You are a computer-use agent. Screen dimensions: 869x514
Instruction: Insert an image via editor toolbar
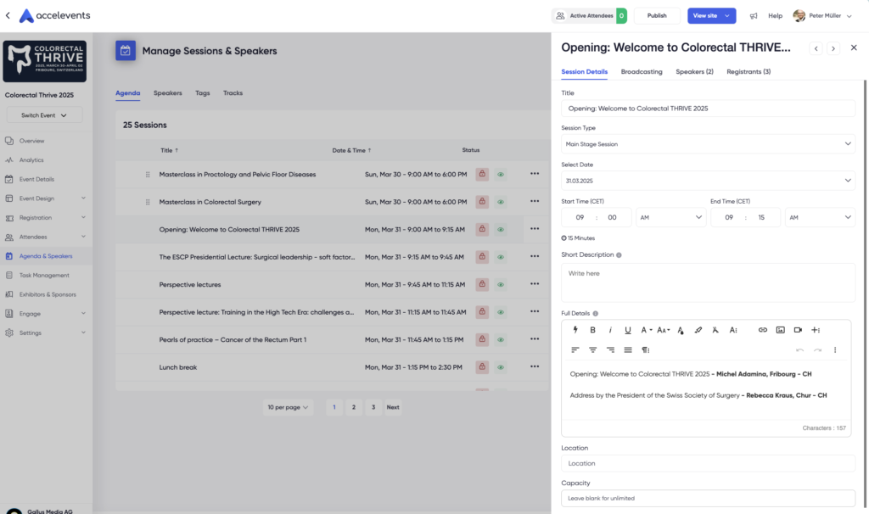(x=780, y=330)
